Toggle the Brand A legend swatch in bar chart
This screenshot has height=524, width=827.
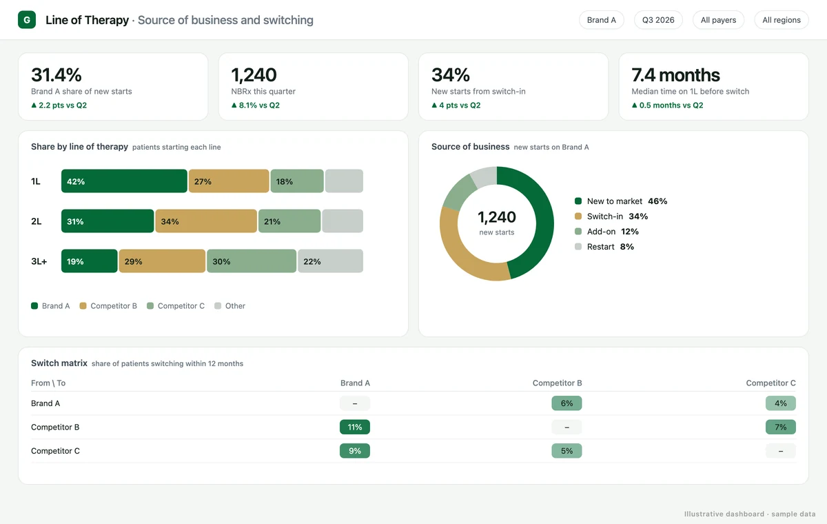(x=34, y=305)
